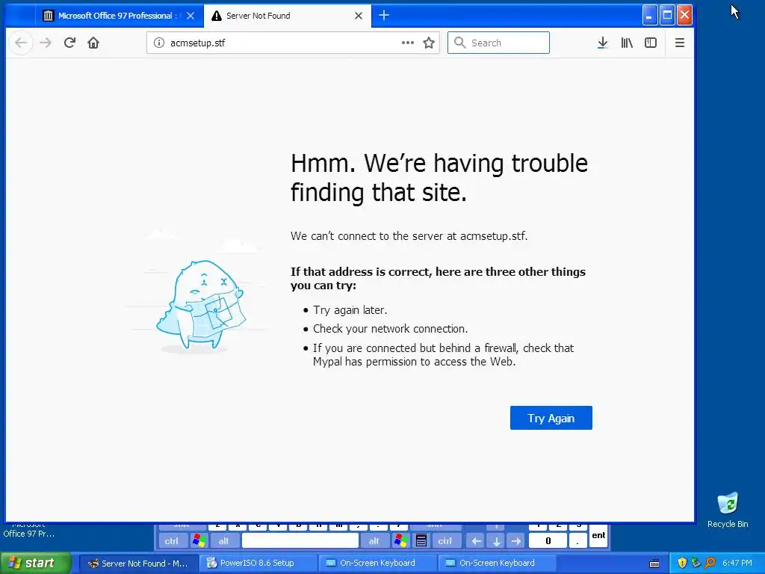Viewport: 765px width, 574px height.
Task: Bookmark this page with the star
Action: [429, 43]
